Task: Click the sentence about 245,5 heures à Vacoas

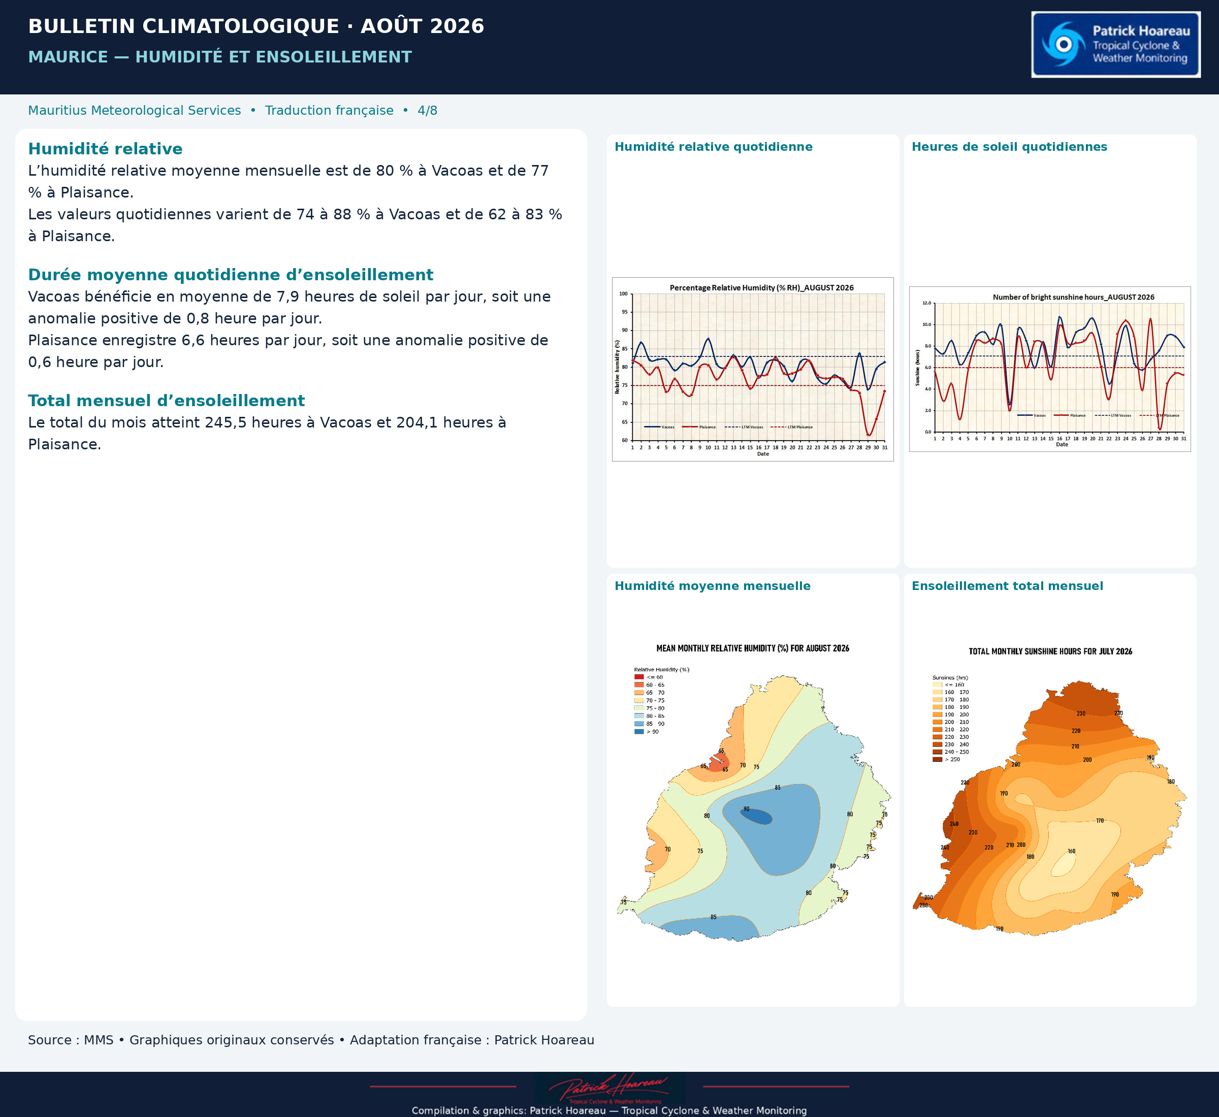Action: (x=267, y=433)
